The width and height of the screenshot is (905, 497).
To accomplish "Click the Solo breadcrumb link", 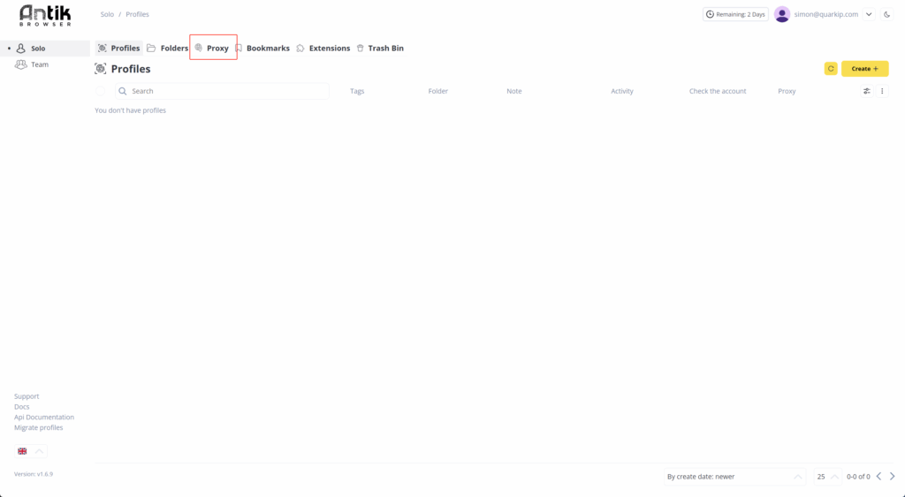I will (x=107, y=14).
